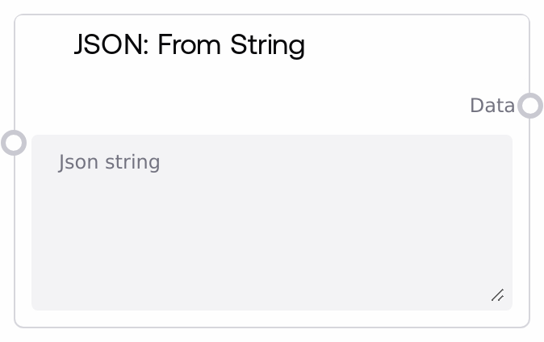Click the "Data" output label
This screenshot has width=544, height=342.
point(492,106)
